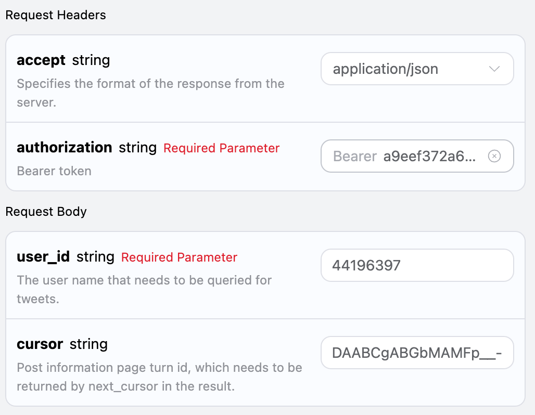Select the bold authorization parameter name

(64, 148)
